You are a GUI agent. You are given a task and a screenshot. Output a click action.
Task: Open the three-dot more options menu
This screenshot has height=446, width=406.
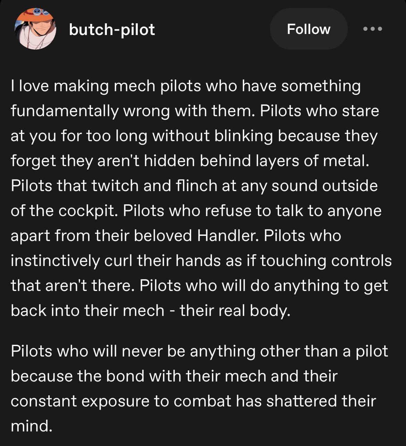373,29
